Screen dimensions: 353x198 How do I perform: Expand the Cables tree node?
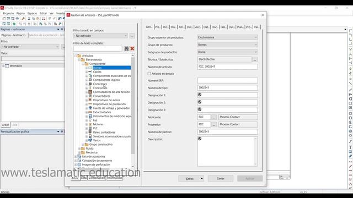(x=87, y=72)
